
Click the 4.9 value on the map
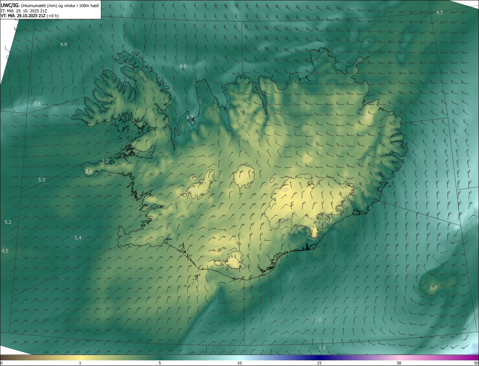pos(64,45)
